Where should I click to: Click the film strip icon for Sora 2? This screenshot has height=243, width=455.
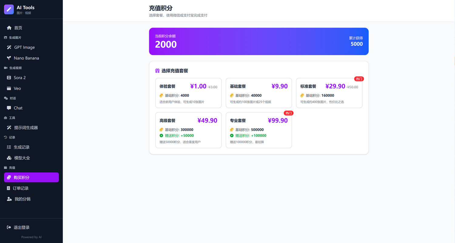[x=9, y=78]
